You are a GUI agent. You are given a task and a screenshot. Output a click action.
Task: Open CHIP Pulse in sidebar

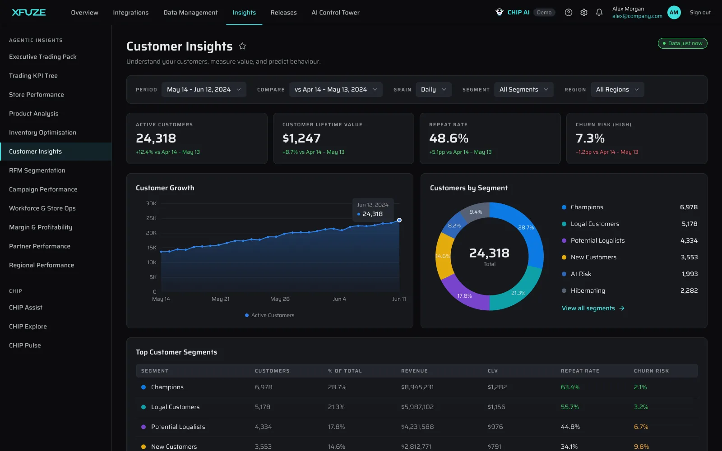56,345
